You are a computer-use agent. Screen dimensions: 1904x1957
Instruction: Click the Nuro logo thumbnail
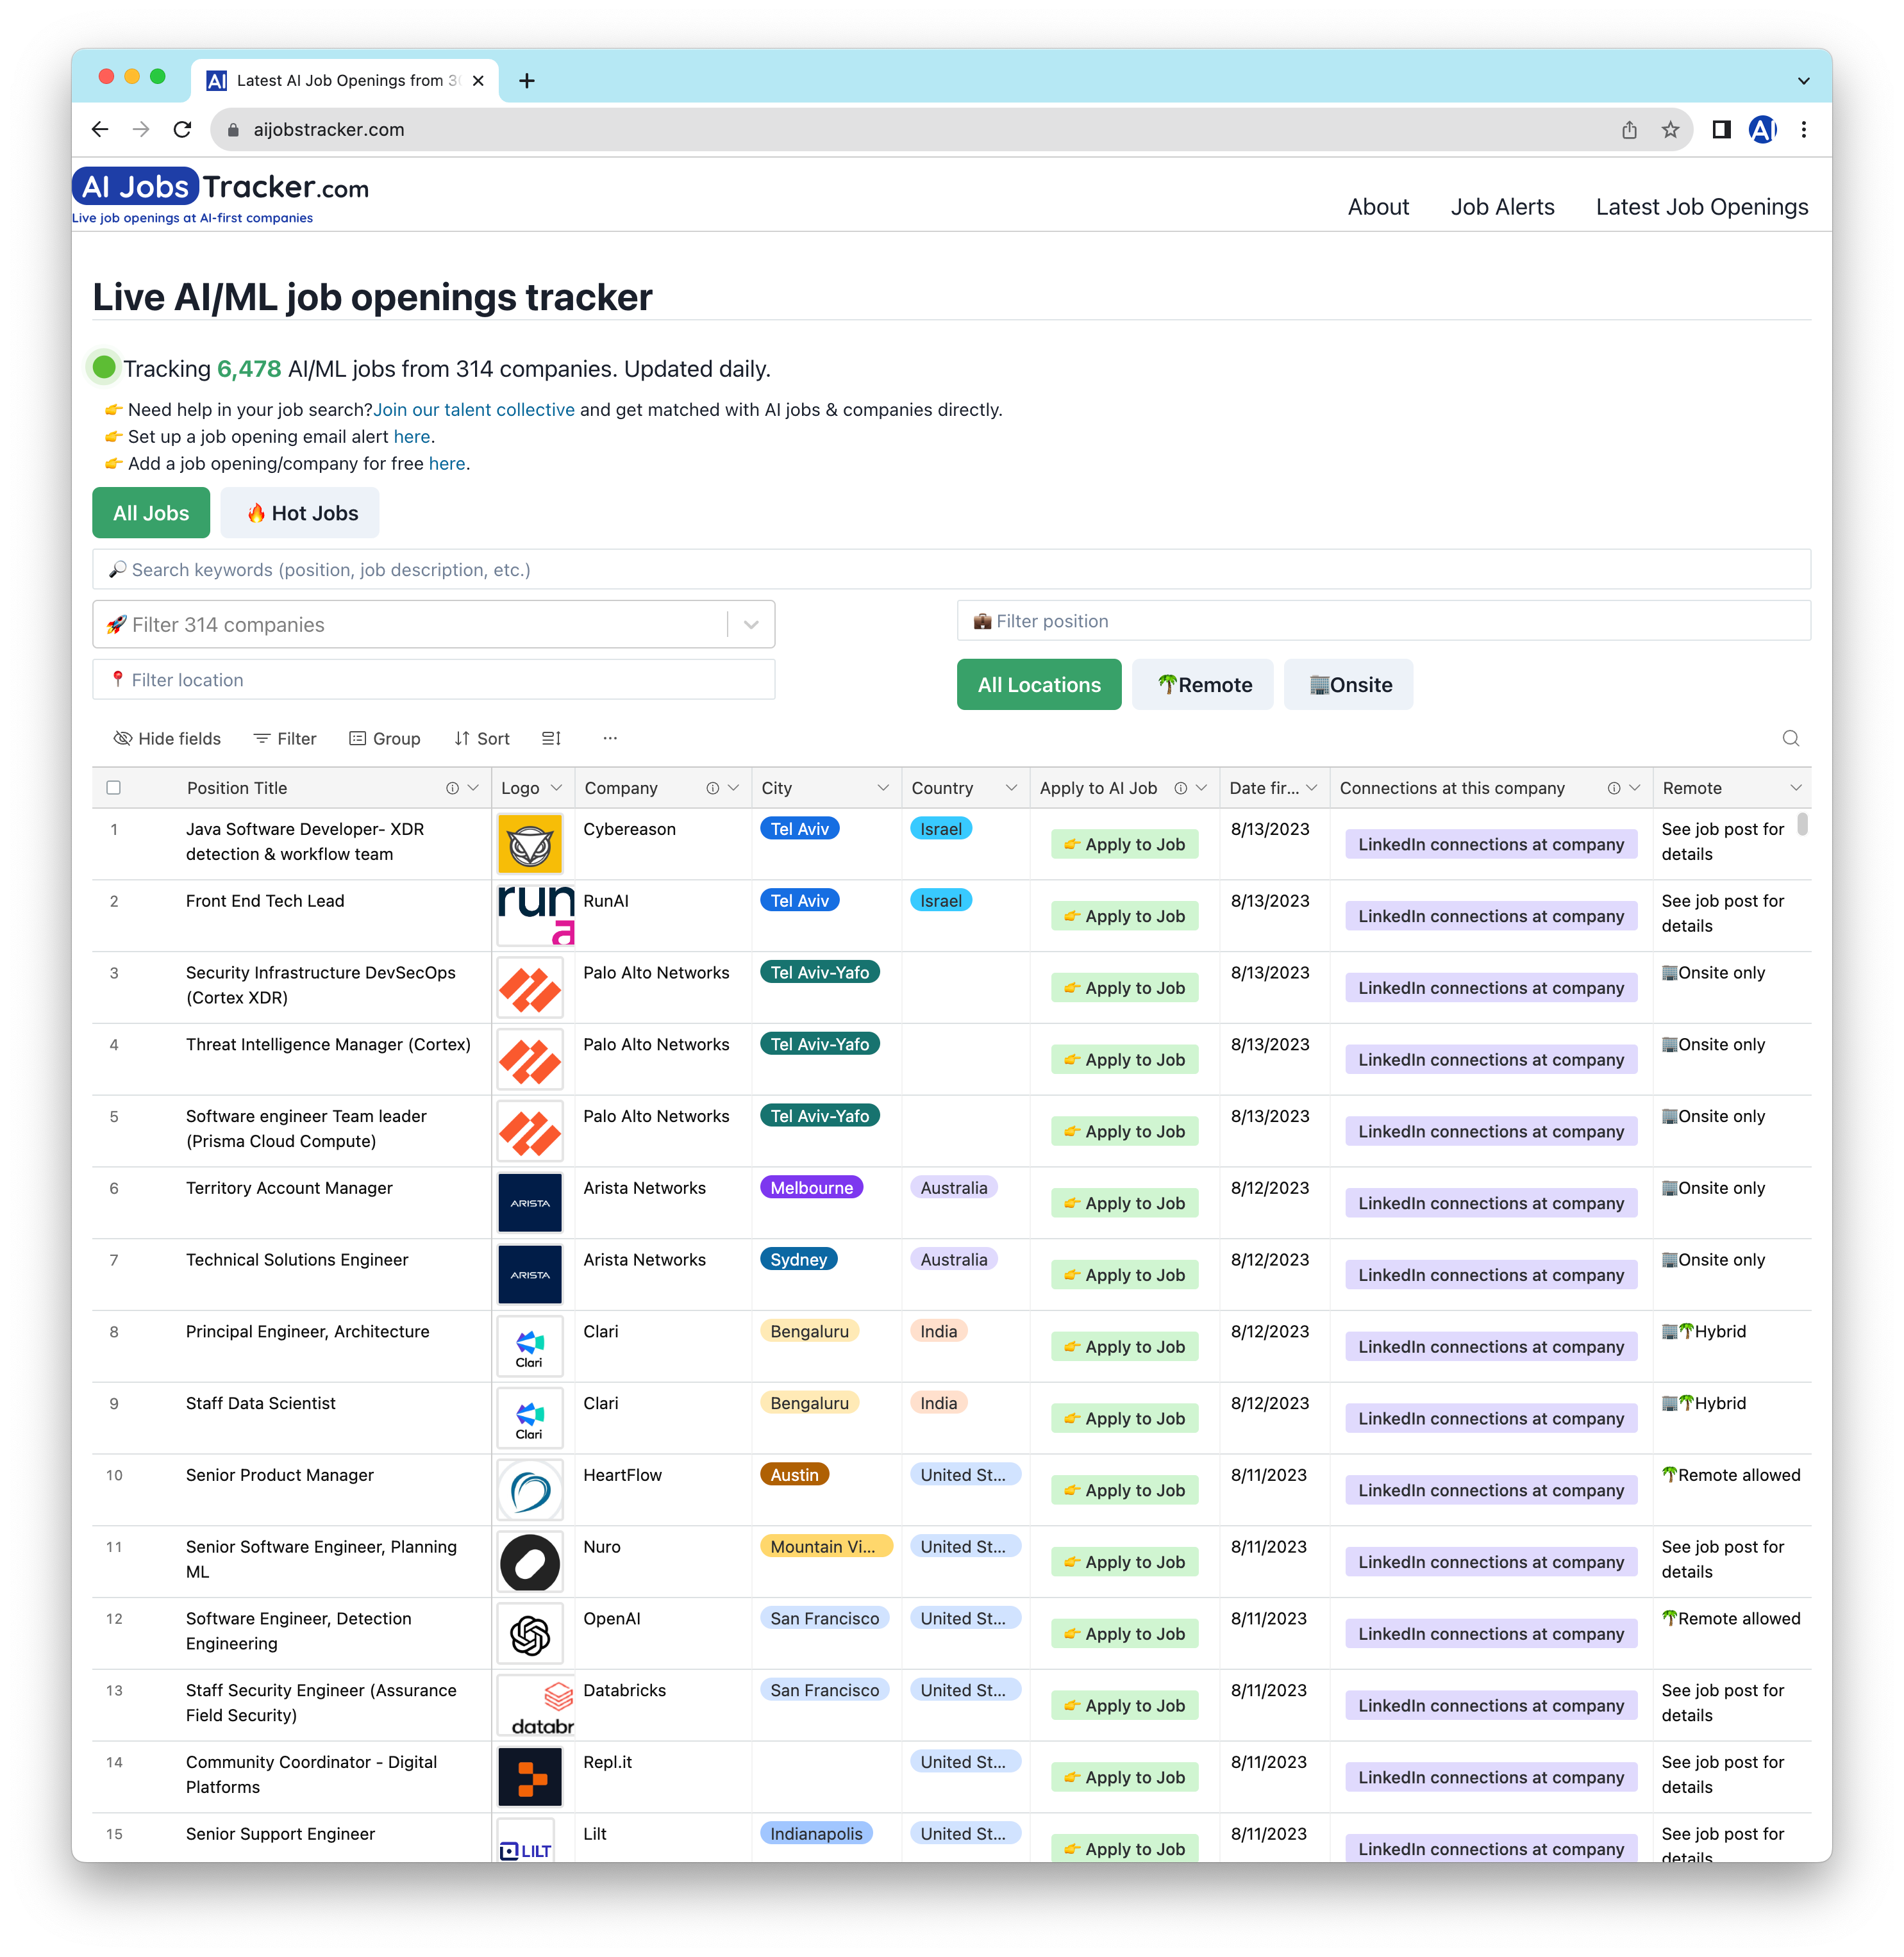click(x=530, y=1562)
